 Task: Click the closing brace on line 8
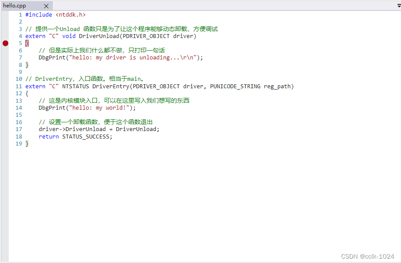click(27, 65)
